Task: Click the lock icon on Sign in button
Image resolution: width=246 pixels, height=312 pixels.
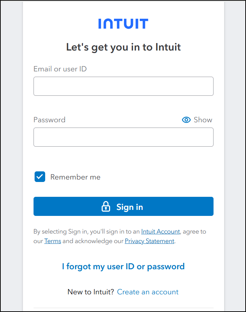Action: 106,207
